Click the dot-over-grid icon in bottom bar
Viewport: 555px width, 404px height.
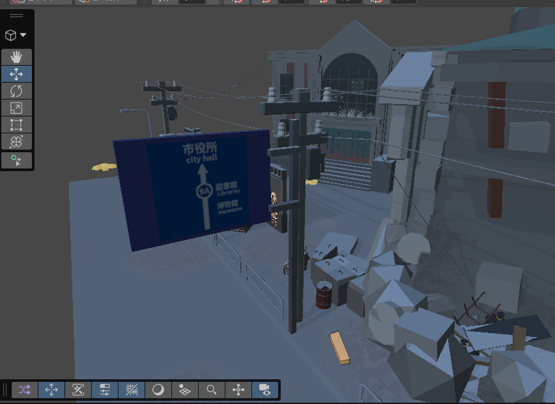click(185, 390)
